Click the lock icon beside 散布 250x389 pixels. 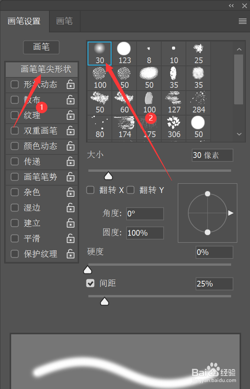pyautogui.click(x=71, y=100)
